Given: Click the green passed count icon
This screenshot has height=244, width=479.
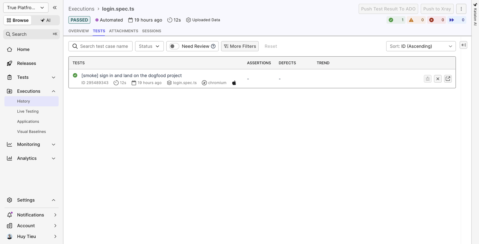Looking at the screenshot, I should click(x=391, y=20).
